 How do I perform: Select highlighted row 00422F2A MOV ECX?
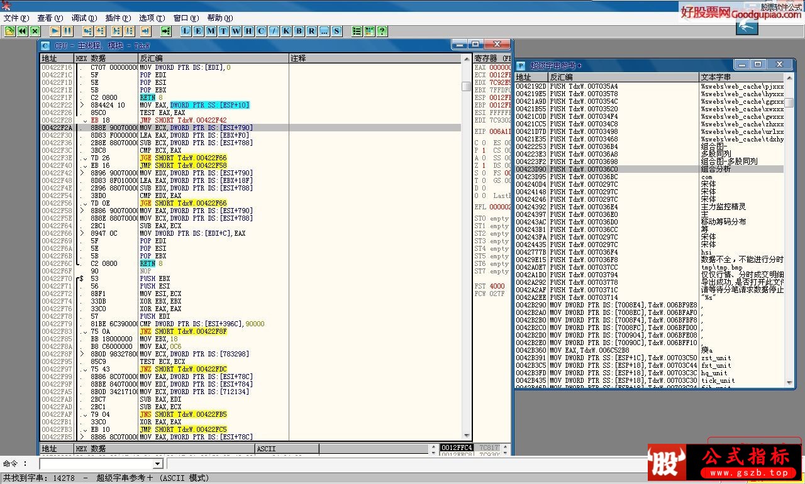(250, 128)
